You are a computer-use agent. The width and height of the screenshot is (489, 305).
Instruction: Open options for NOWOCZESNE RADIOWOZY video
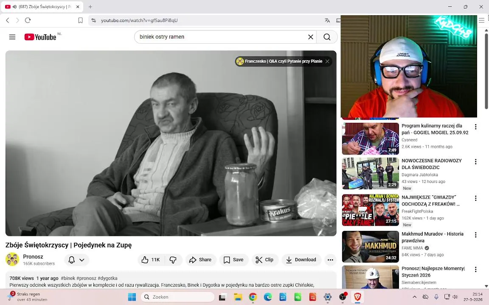point(475,161)
